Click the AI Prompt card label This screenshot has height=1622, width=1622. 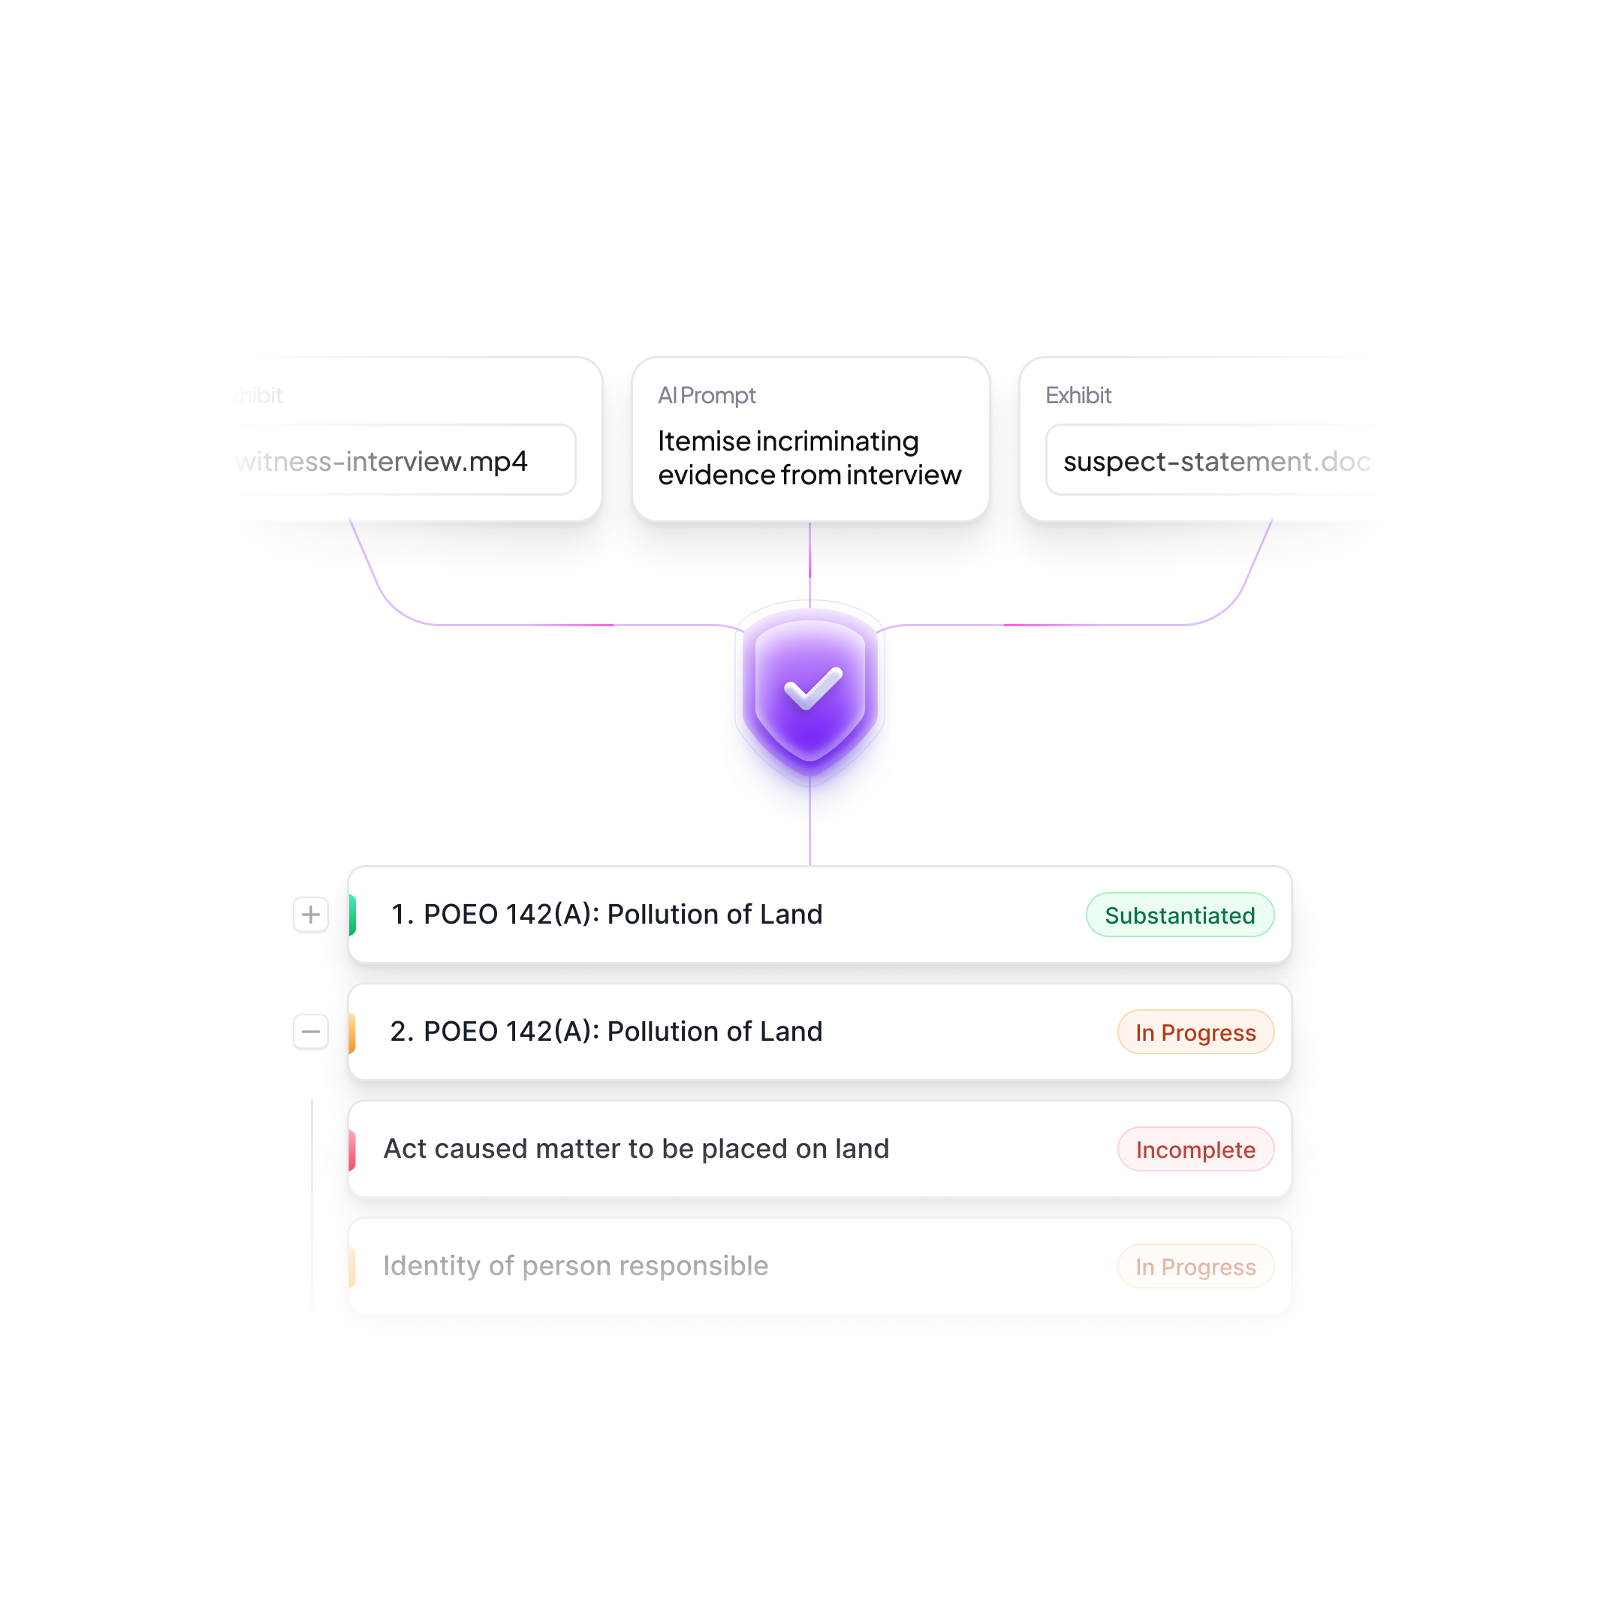pos(706,396)
